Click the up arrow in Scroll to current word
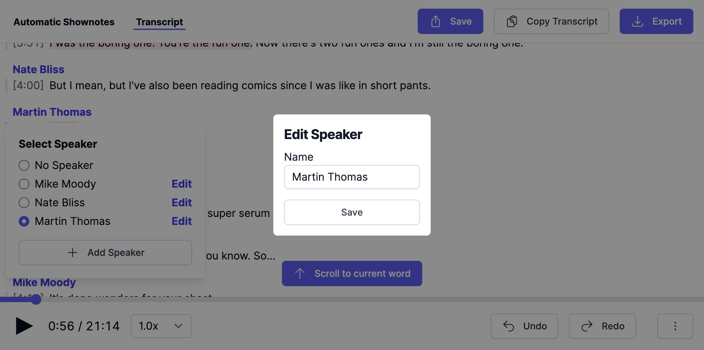 tap(300, 273)
